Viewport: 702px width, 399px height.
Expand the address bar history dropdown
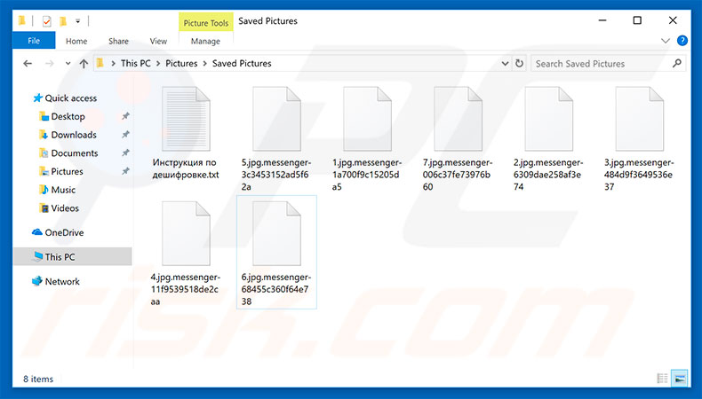coord(507,64)
